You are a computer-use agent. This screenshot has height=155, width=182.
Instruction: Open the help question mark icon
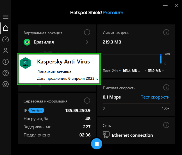6,73
